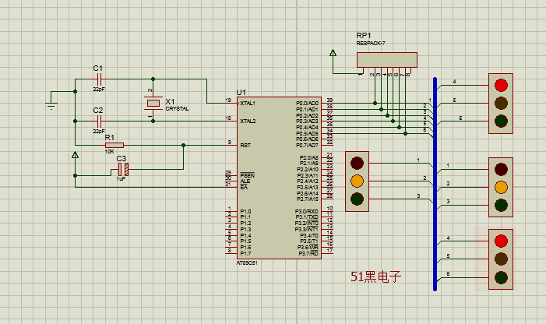Click power terminal arrow beside RP1

pyautogui.click(x=333, y=53)
